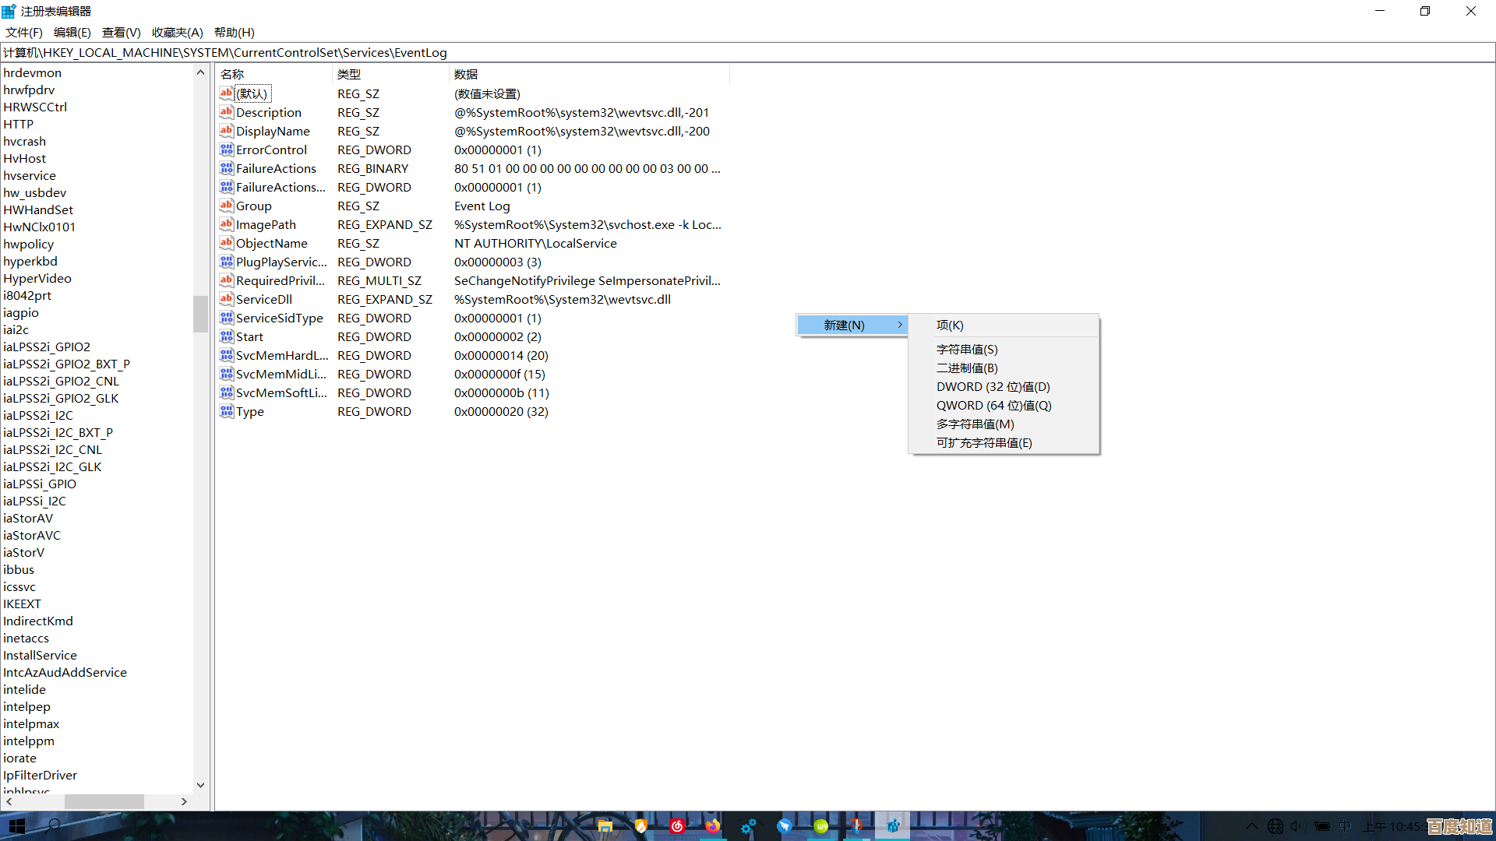Select the iaStorAVC tree key
The width and height of the screenshot is (1496, 841).
point(32,535)
